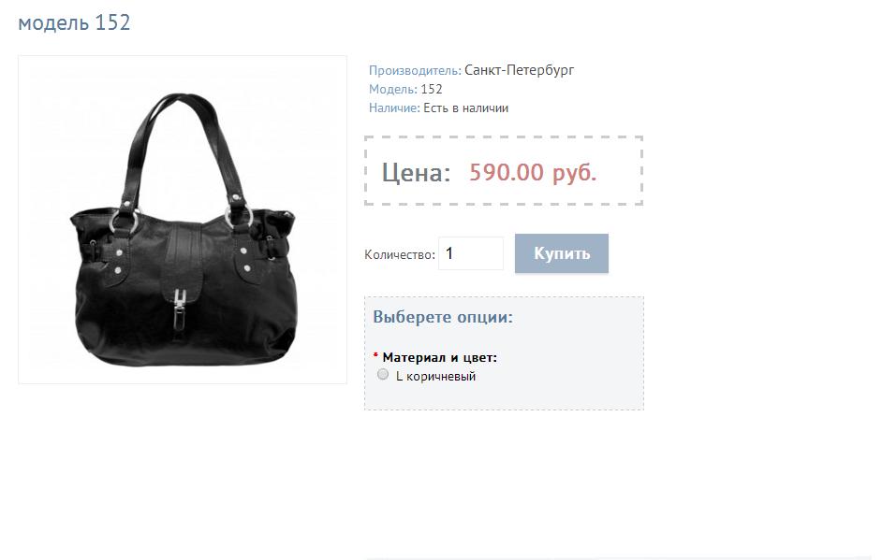The height and width of the screenshot is (560, 882).
Task: Select the L коричневый radio option
Action: pyautogui.click(x=383, y=375)
